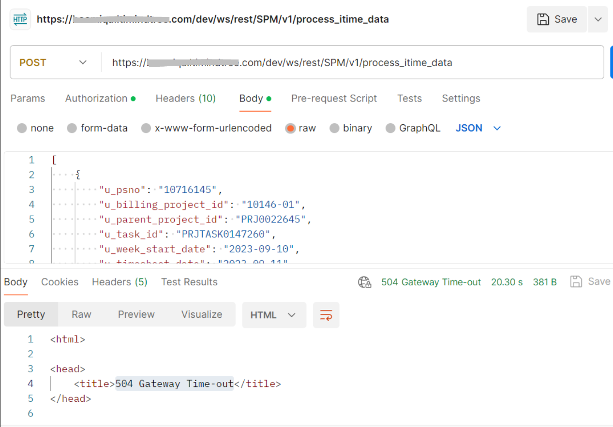613x427 pixels.
Task: Open the response Headers (5) tab
Action: pyautogui.click(x=120, y=282)
